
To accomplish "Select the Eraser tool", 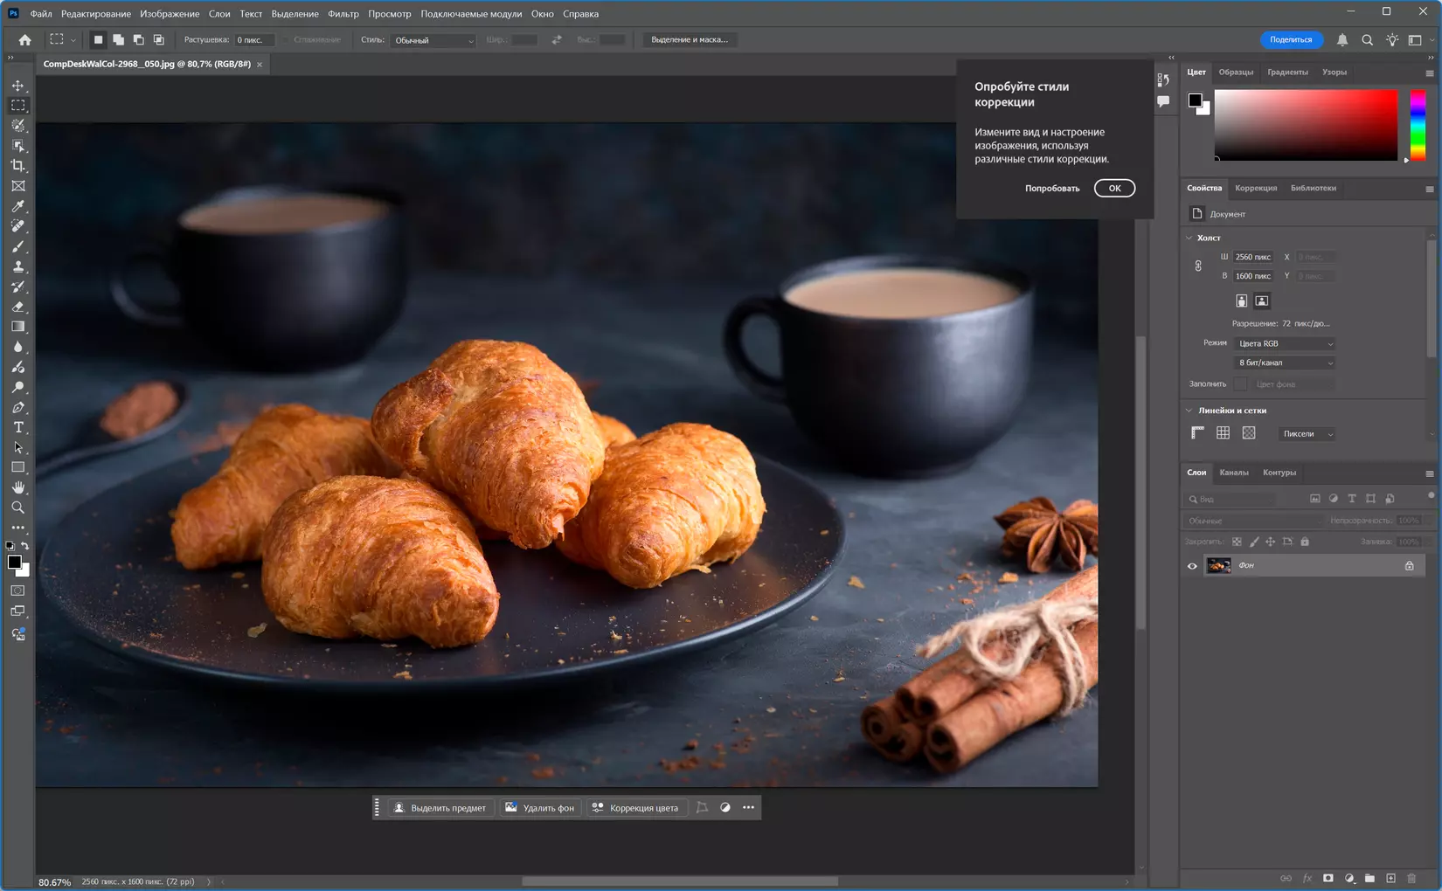I will 17,307.
